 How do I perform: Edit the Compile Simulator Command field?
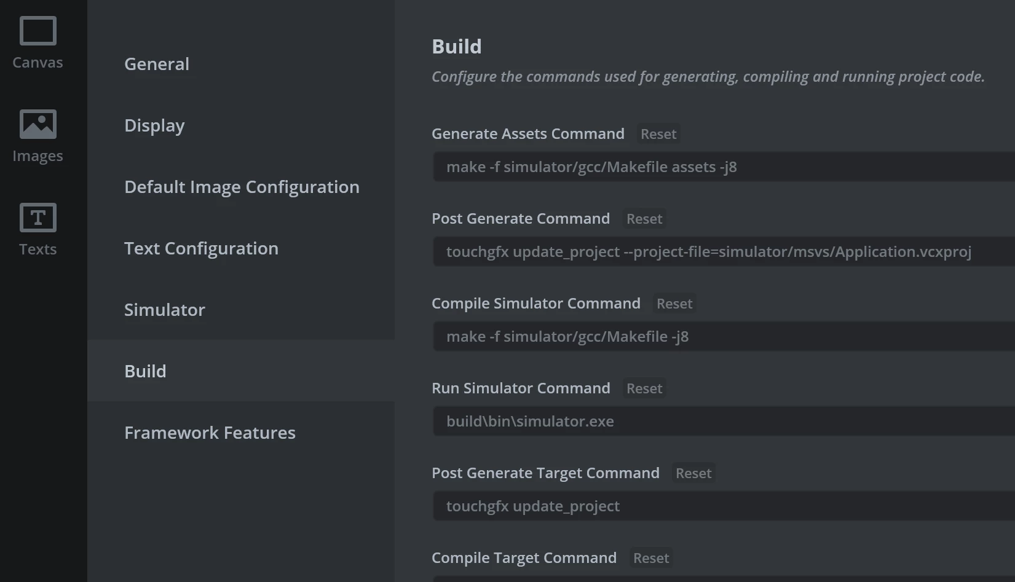(x=724, y=336)
